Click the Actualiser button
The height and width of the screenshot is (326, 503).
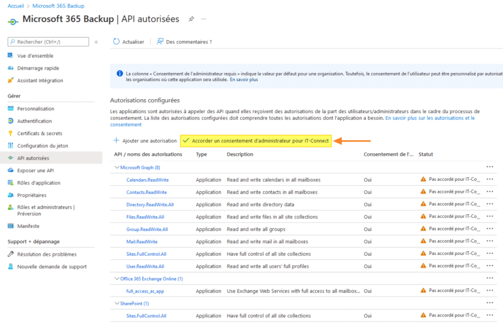pos(129,42)
